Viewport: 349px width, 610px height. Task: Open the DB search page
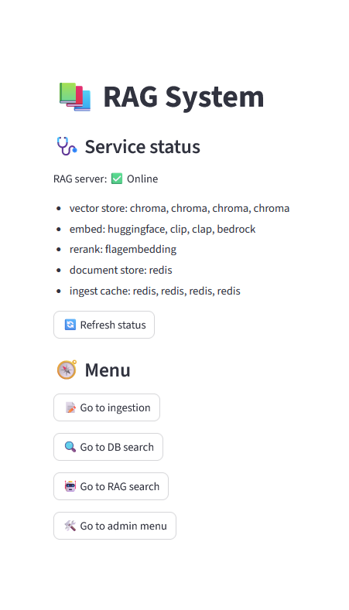108,447
